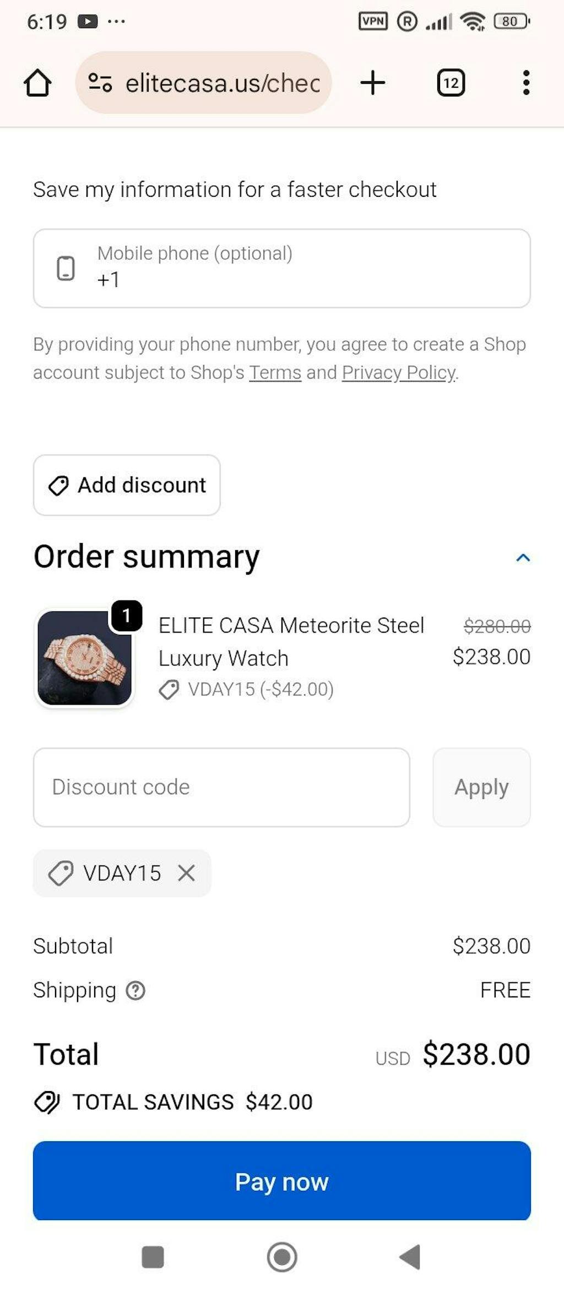Open site info icon in address bar
Viewport: 564px width, 1294px height.
pyautogui.click(x=100, y=83)
